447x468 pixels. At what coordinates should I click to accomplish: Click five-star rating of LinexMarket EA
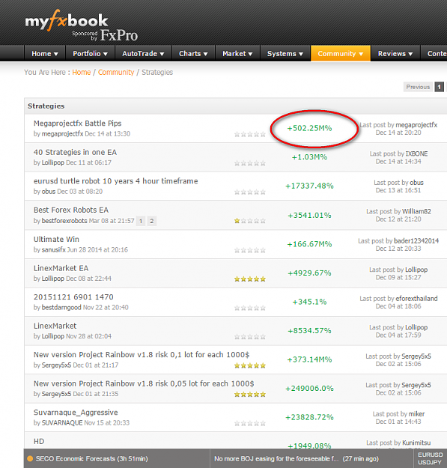pos(250,279)
